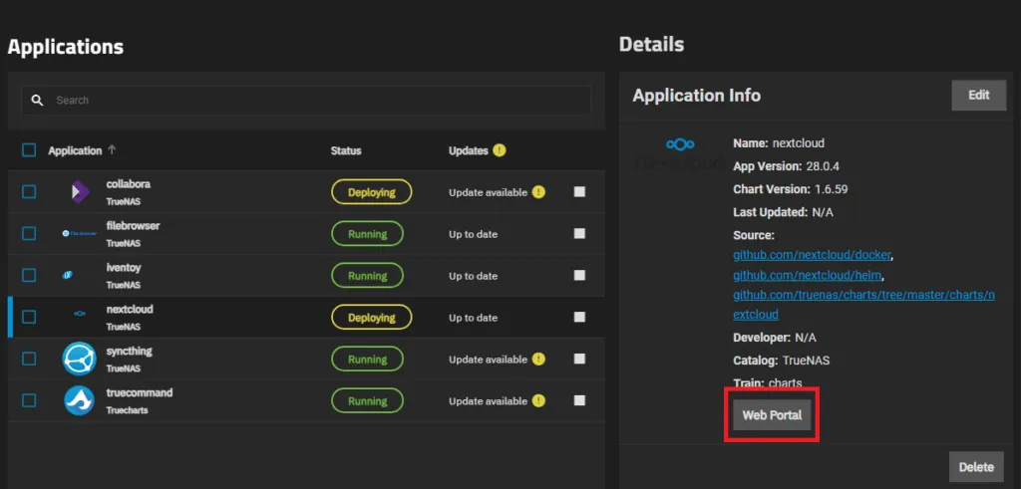Select the syncthing row checkbox

coord(29,359)
